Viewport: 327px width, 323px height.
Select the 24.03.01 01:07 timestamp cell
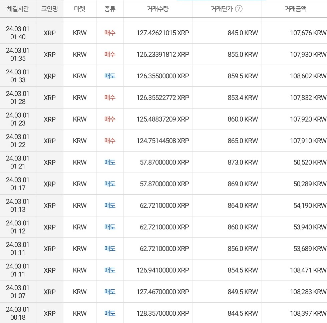18,292
